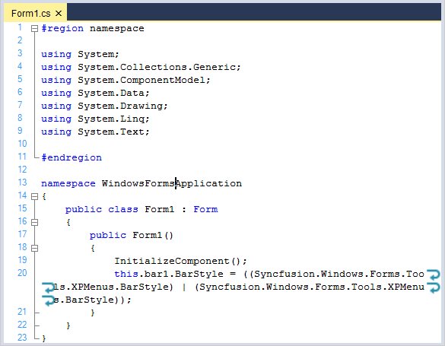The image size is (445, 346).
Task: Click 'InitializeComponent();' call
Action: (181, 261)
